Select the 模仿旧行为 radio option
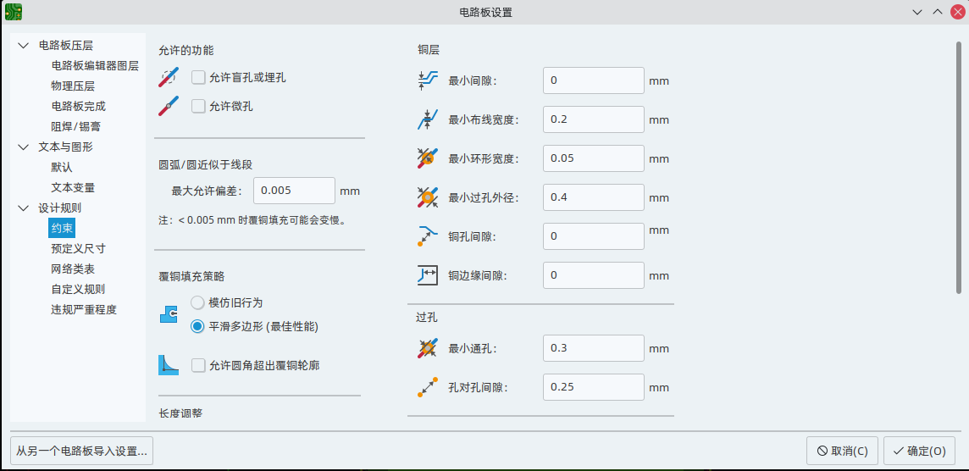This screenshot has width=969, height=471. (197, 302)
